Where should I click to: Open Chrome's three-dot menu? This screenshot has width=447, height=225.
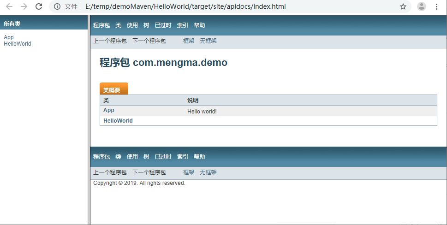(x=436, y=6)
